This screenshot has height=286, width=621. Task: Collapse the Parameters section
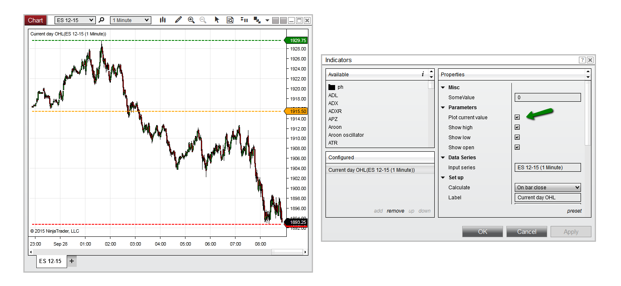coord(443,108)
